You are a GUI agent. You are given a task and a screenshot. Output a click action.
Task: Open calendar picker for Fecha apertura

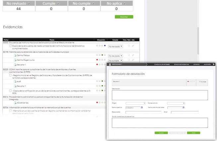point(142,107)
